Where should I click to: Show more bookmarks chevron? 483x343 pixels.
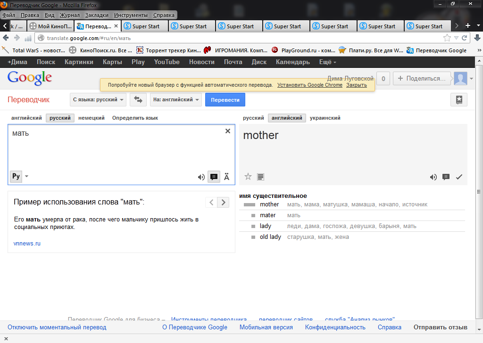coord(479,50)
